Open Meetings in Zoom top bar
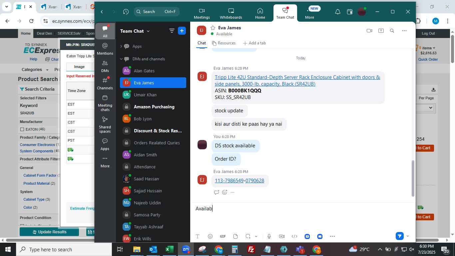 202,14
